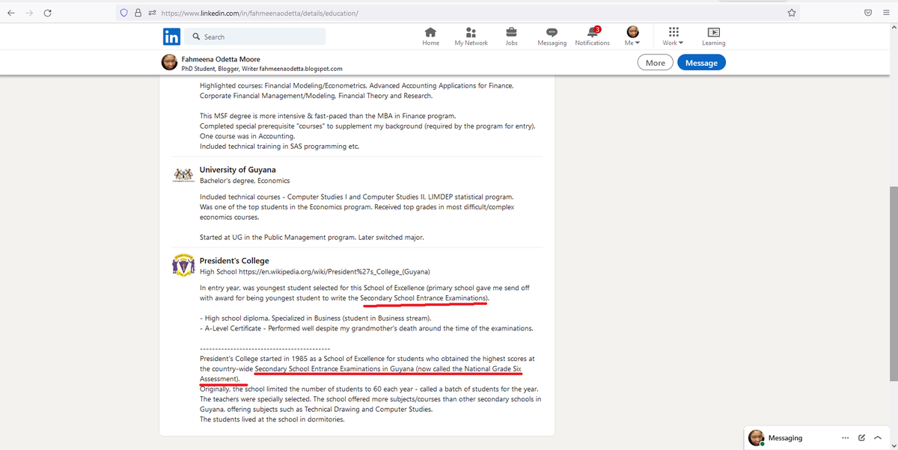Viewport: 898px width, 450px height.
Task: Click 'The students lived at the school' line
Action: (x=272, y=419)
